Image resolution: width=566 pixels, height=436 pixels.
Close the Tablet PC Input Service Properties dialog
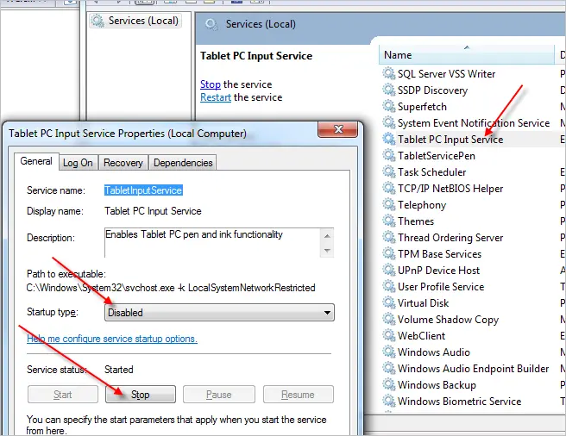click(338, 129)
